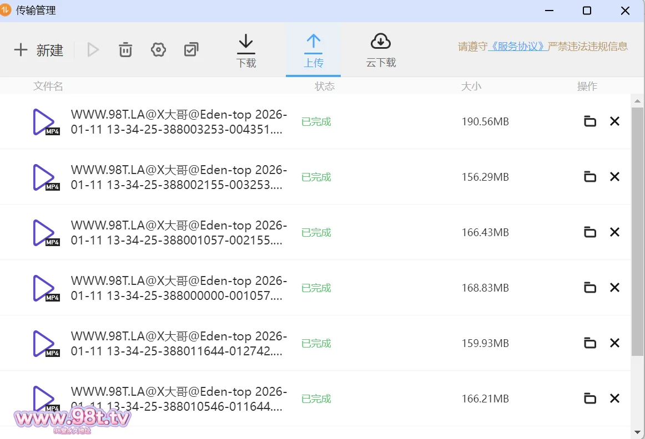The height and width of the screenshot is (439, 645).
Task: Open the 云下载 (cloud download) tab
Action: 381,51
